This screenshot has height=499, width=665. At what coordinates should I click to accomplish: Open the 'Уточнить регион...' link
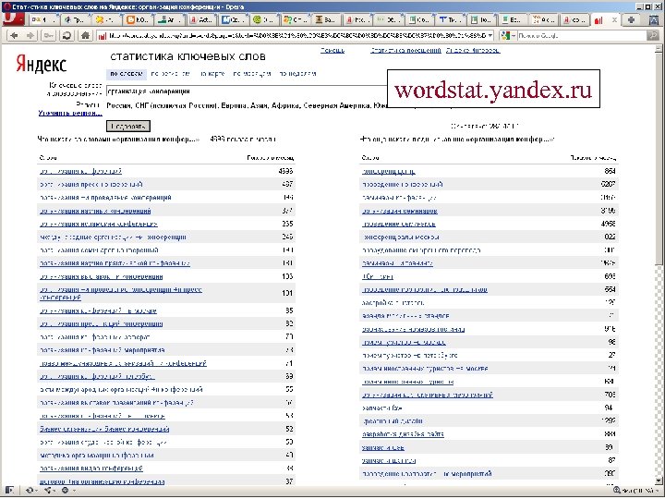pyautogui.click(x=70, y=114)
